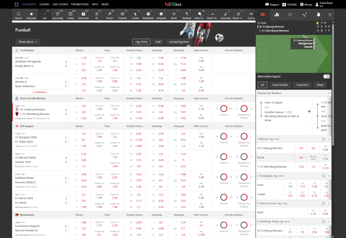
Task: Collapse Total goals reg. time section
Action: (329, 176)
